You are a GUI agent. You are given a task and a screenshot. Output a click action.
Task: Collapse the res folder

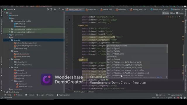(7, 38)
